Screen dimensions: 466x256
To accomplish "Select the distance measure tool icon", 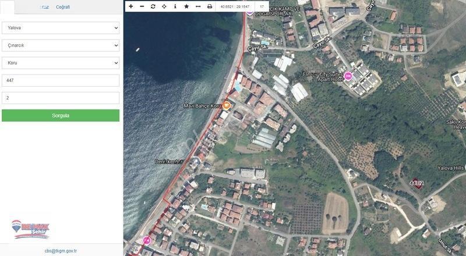I will point(198,6).
